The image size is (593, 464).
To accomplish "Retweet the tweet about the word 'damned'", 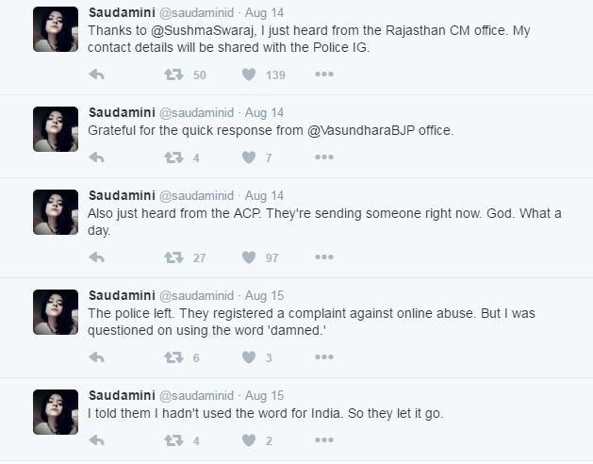I will point(173,357).
